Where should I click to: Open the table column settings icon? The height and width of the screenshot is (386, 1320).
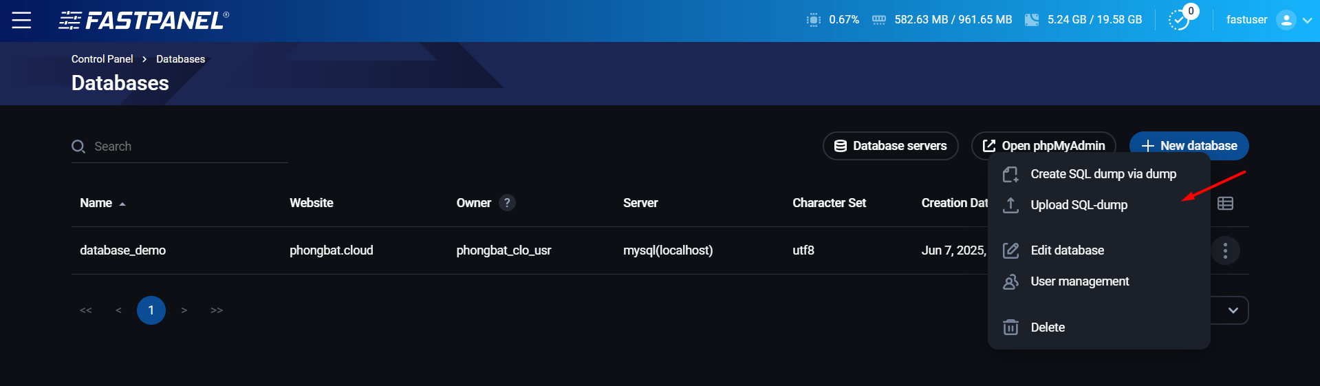pyautogui.click(x=1225, y=203)
